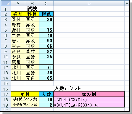The image size is (132, 114).
Task: Select the 受験延べ人数 cell
Action: (x=25, y=99)
